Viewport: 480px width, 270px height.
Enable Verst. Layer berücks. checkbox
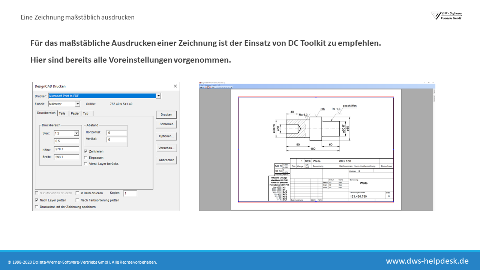pos(86,164)
